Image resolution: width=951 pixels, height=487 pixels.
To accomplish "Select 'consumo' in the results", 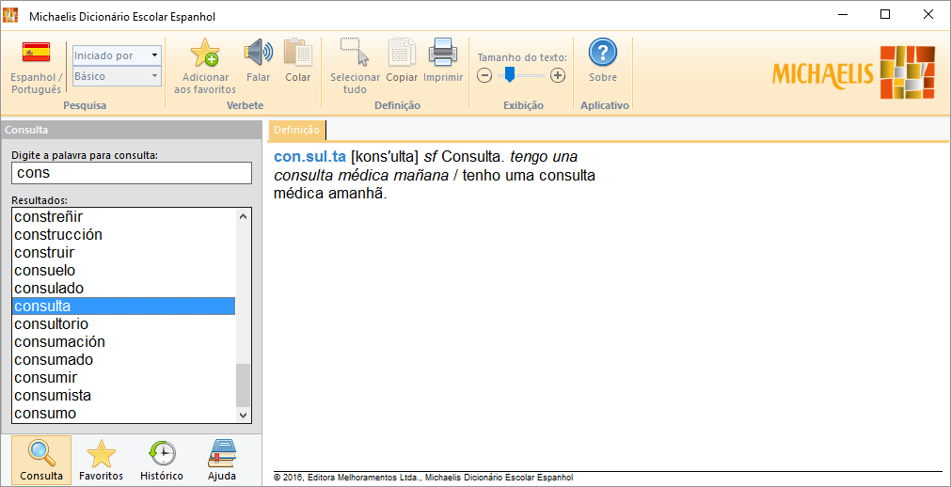I will coord(124,413).
